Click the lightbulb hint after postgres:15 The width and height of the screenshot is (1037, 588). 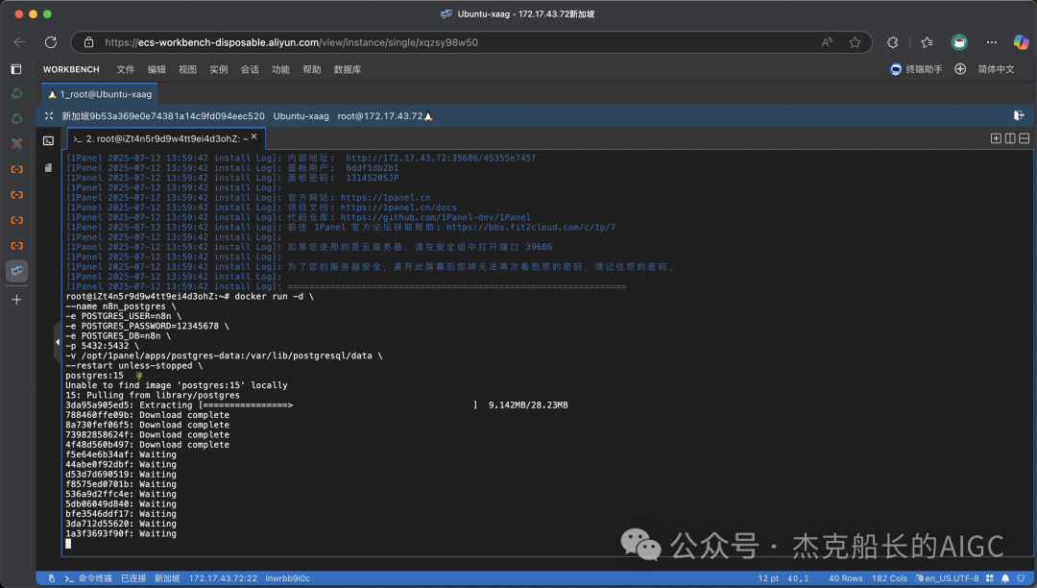(139, 376)
